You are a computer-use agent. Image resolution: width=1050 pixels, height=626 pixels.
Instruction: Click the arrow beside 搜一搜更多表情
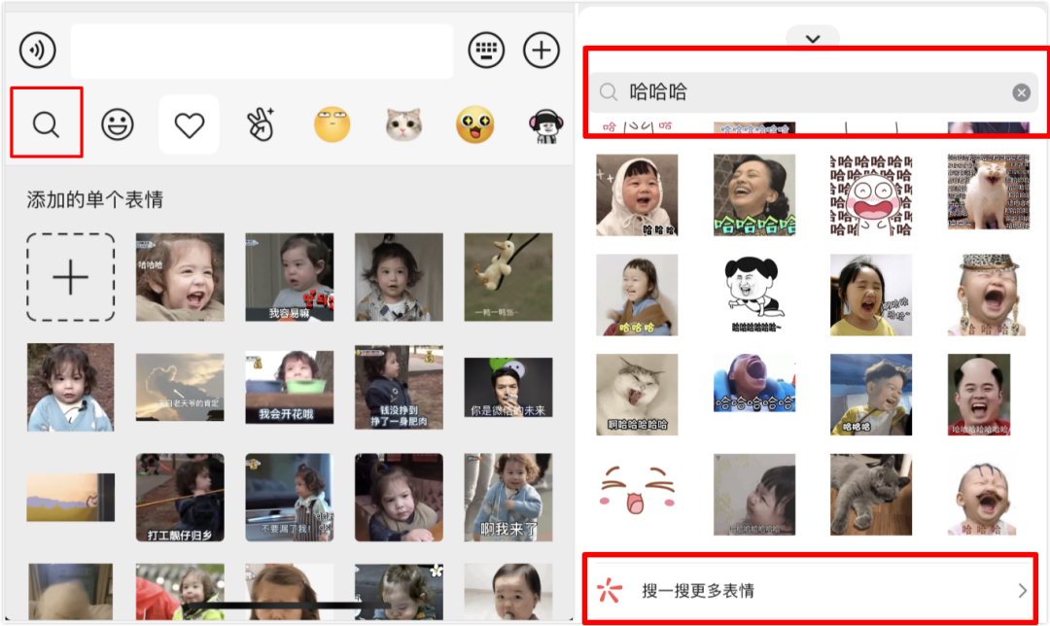click(1022, 590)
